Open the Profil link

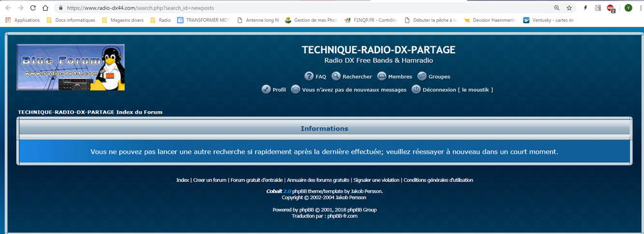point(279,90)
